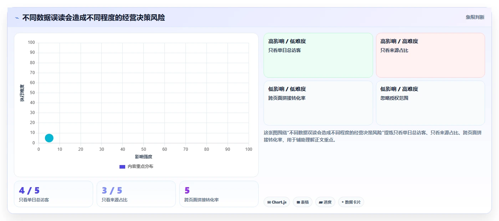The height and width of the screenshot is (221, 499).
Task: Click the page title 不同数据误读会造成不同程度的经营决策风险
Action: (93, 17)
